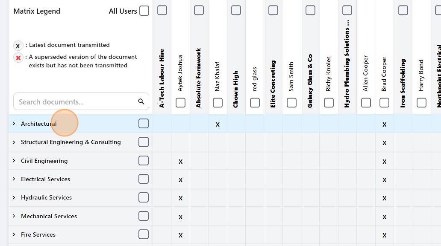Click the X mark for Civil Engineering under Aytek Joshua
Image resolution: width=441 pixels, height=246 pixels.
pos(180,162)
